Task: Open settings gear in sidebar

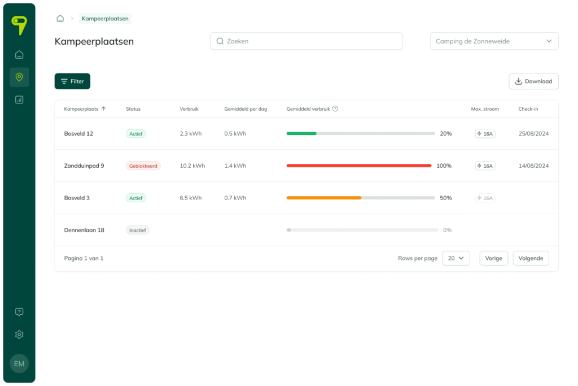Action: pyautogui.click(x=19, y=335)
